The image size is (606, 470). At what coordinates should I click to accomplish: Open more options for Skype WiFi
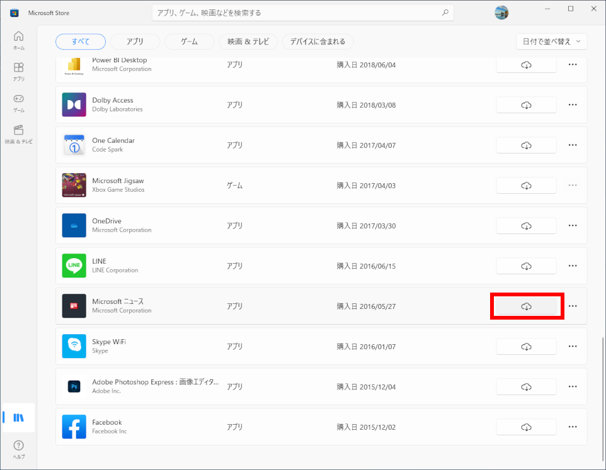coord(573,346)
